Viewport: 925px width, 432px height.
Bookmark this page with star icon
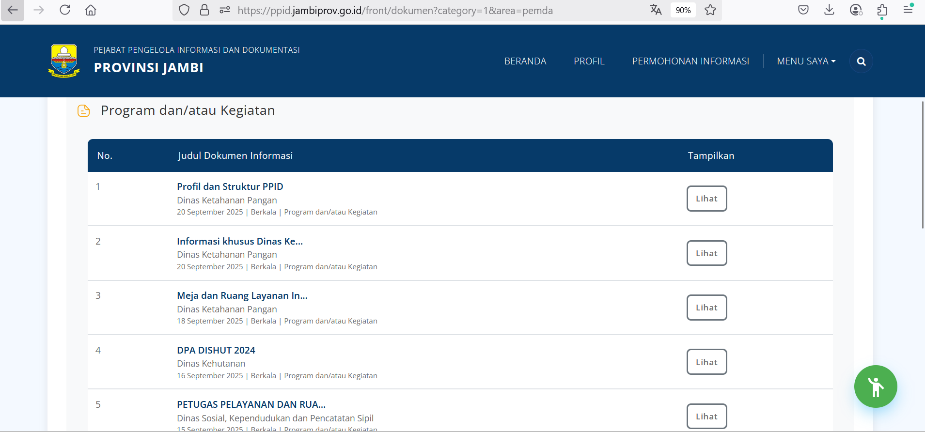pos(710,10)
